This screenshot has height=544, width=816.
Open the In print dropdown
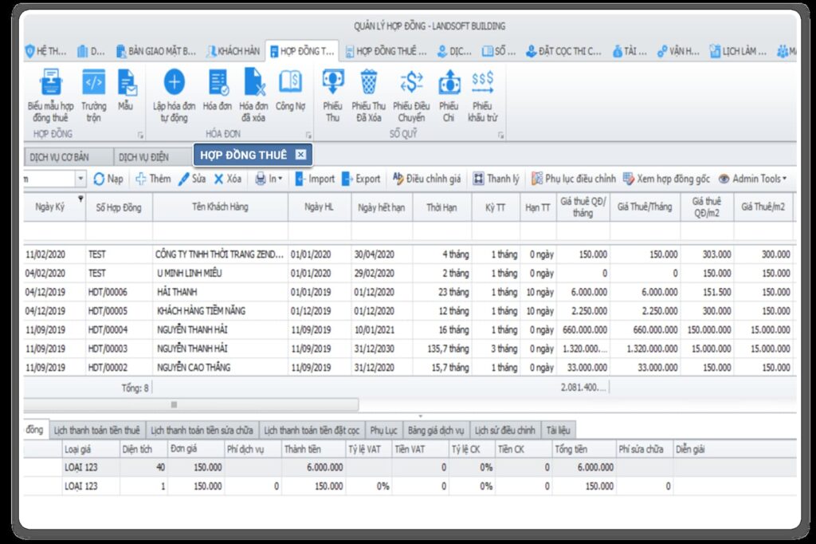269,179
